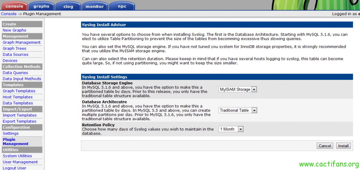The height and width of the screenshot is (170, 360).
Task: Click the Create section heading
Action: 22,24
